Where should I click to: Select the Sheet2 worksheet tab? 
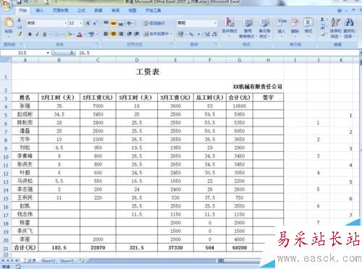click(x=49, y=261)
